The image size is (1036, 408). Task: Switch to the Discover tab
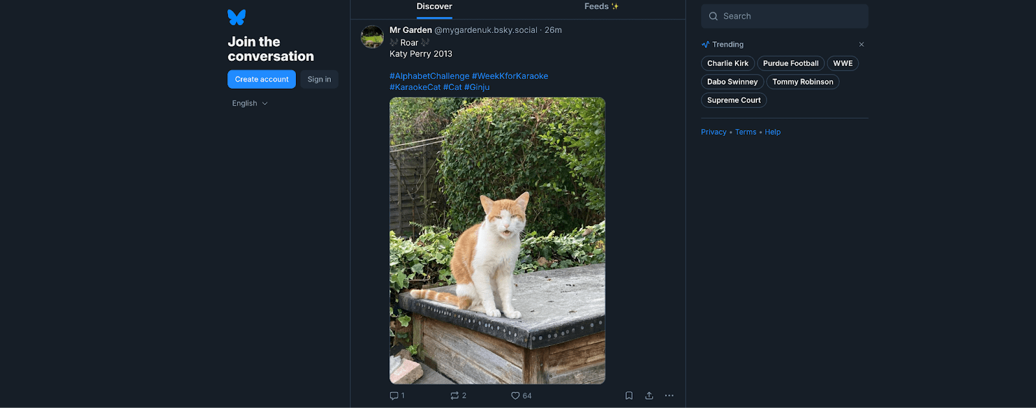pos(434,7)
